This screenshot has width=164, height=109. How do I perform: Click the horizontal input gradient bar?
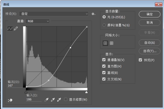[57, 89]
